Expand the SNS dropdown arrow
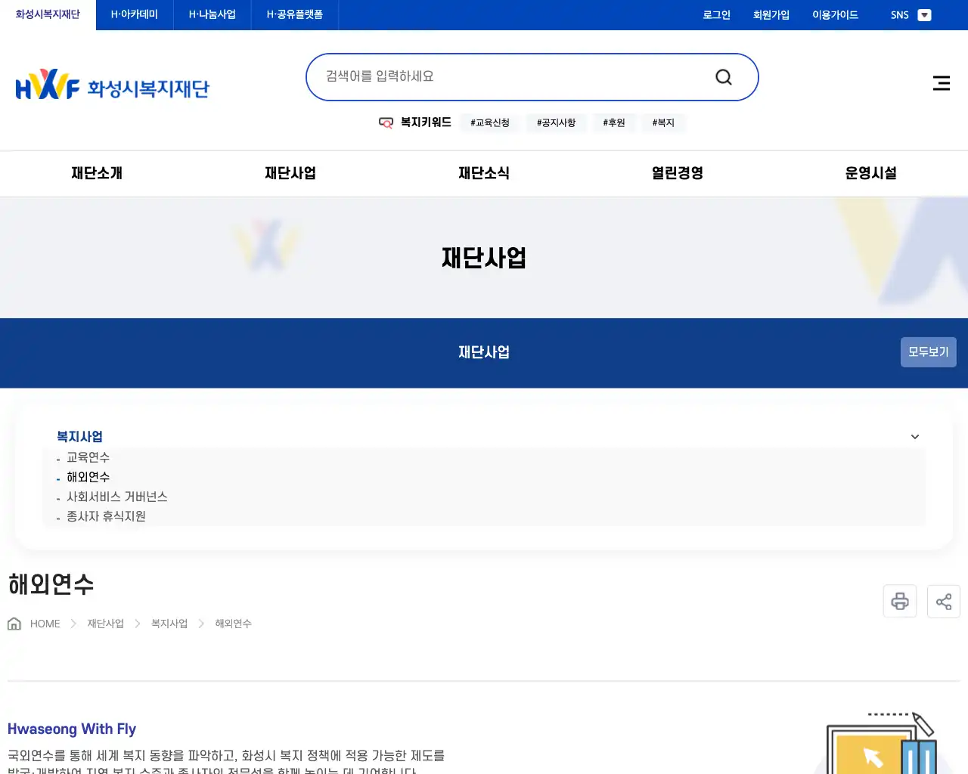Image resolution: width=968 pixels, height=774 pixels. [x=923, y=14]
